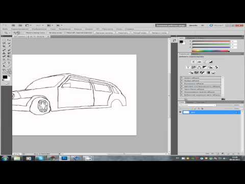245x184 pixels.
Task: Add a Brightness/Contrast adjustment from Adjustments panel
Action: (x=193, y=62)
